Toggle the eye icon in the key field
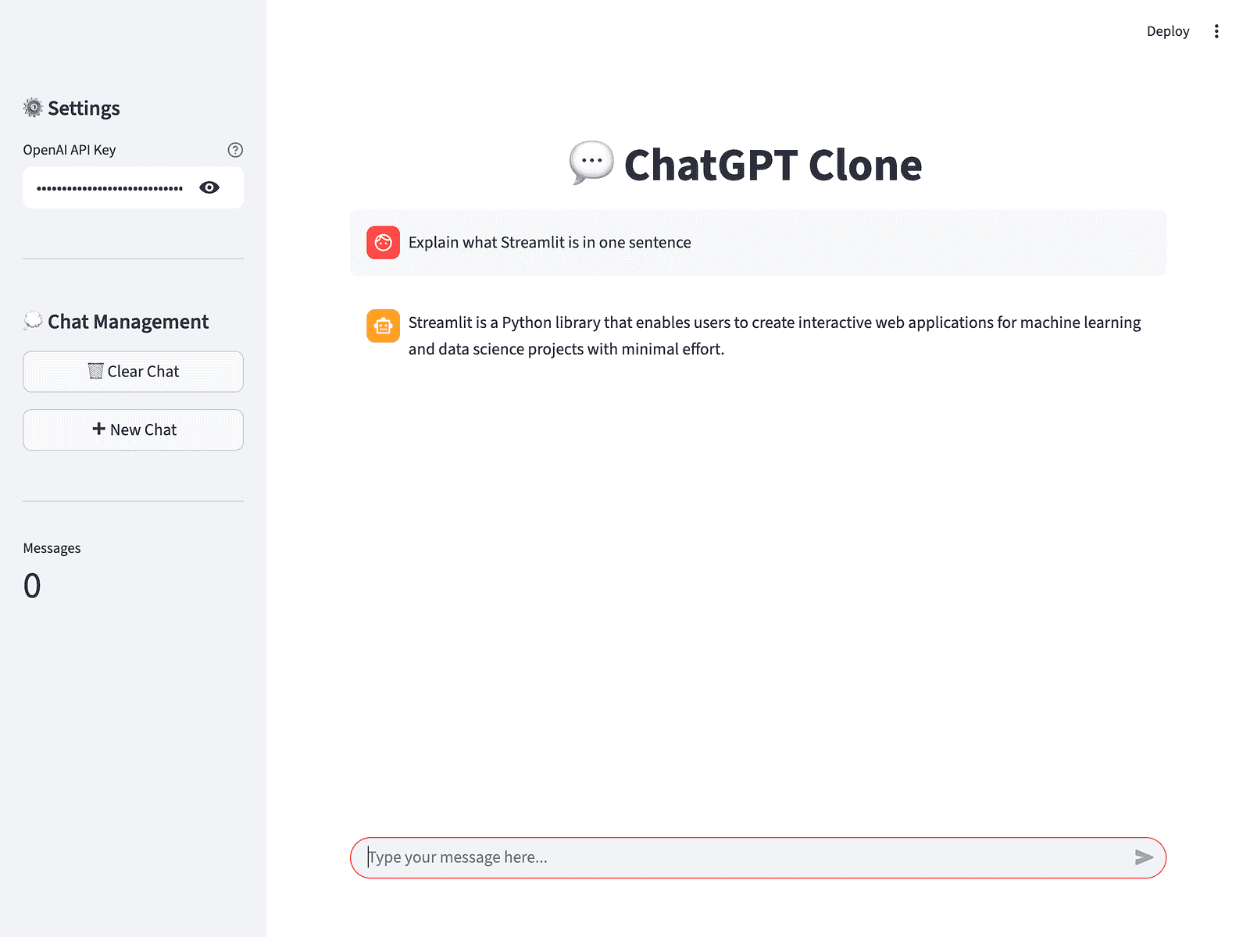 click(209, 187)
